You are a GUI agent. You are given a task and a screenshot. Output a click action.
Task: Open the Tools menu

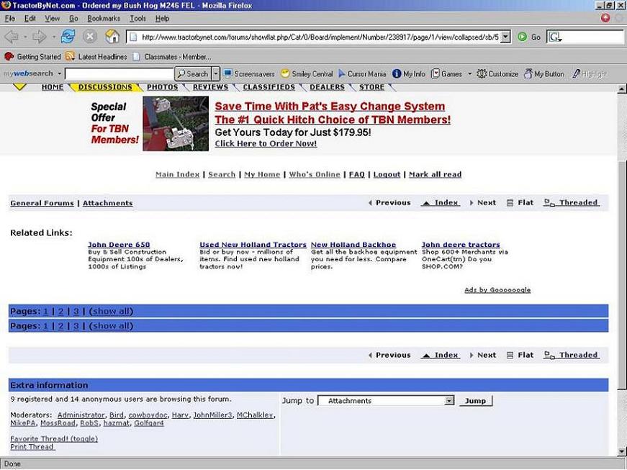click(137, 19)
